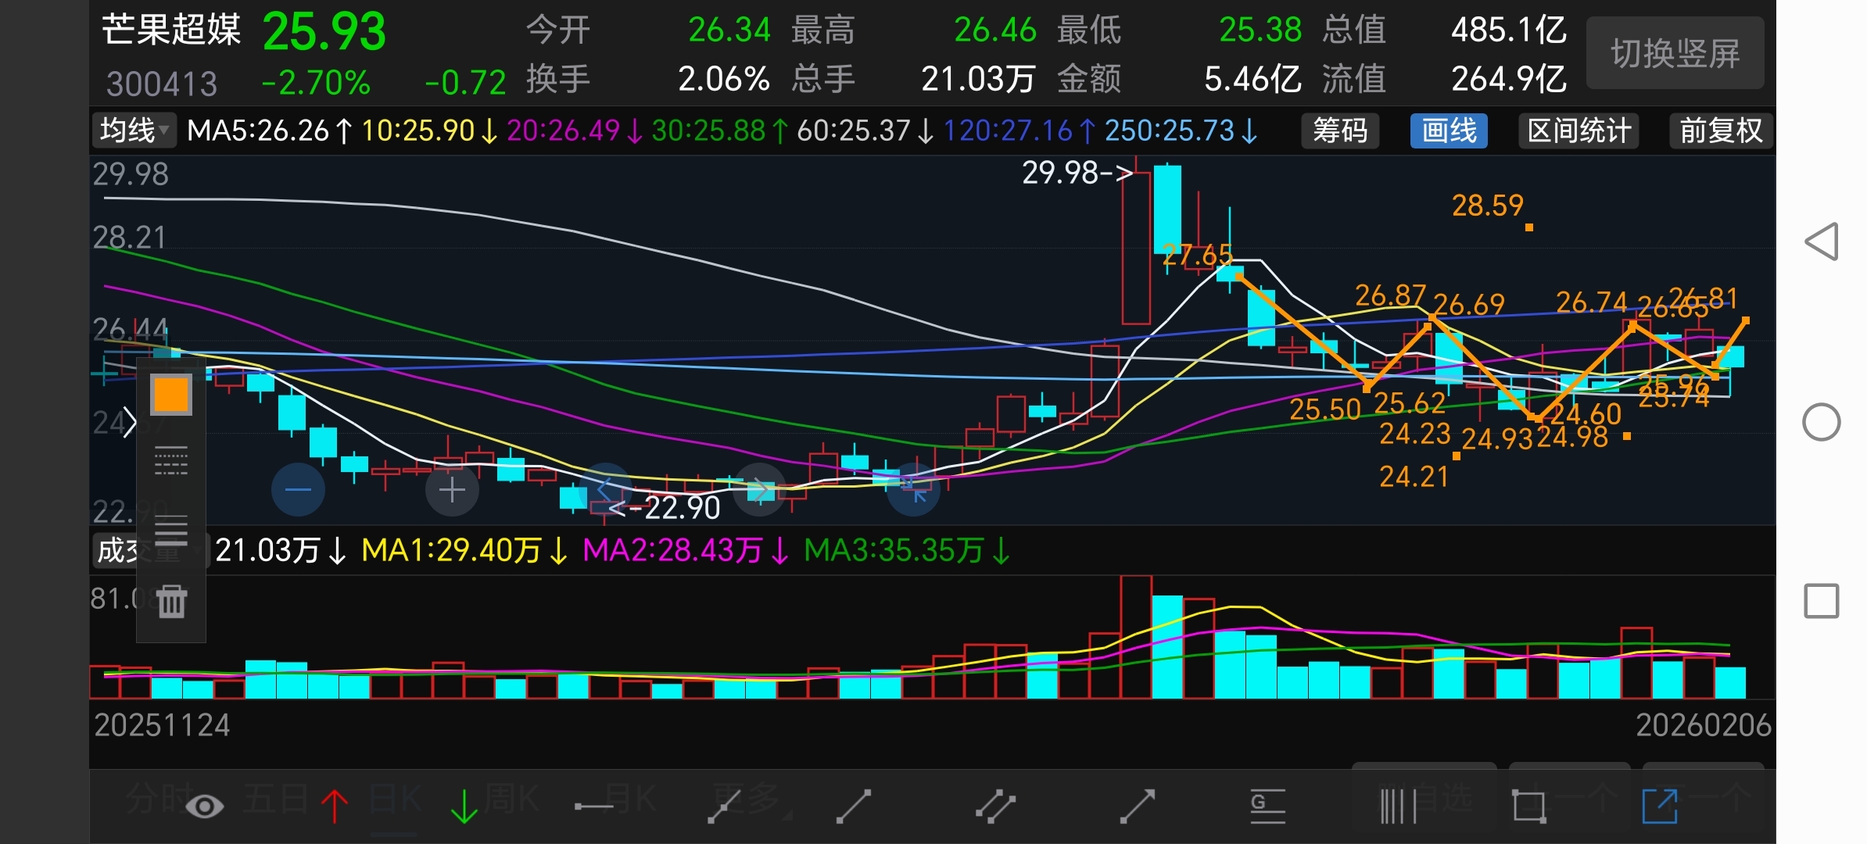This screenshot has height=844, width=1867.
Task: Open the line thickness selector
Action: pyautogui.click(x=171, y=531)
